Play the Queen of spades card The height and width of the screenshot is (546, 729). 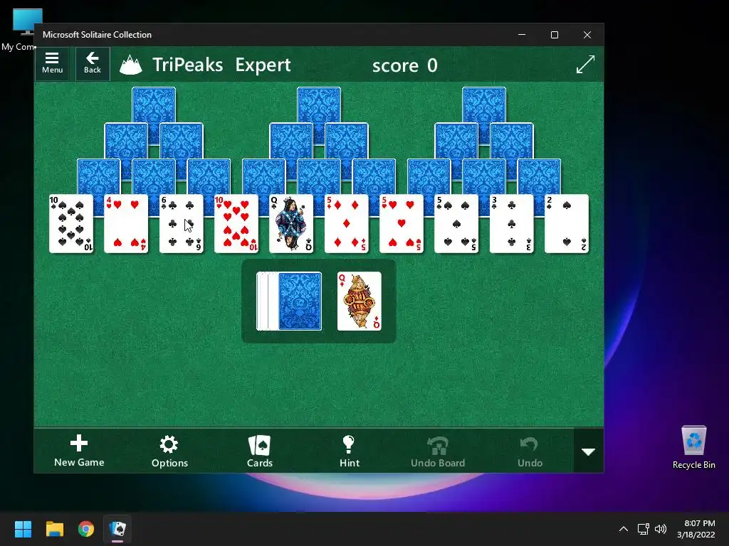coord(291,223)
